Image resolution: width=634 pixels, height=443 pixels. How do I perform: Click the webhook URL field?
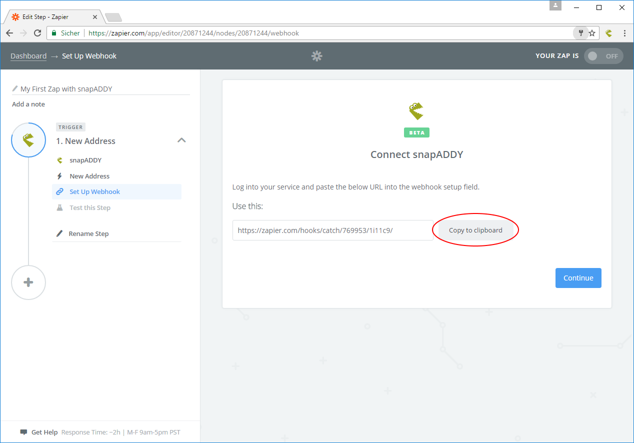coord(333,230)
